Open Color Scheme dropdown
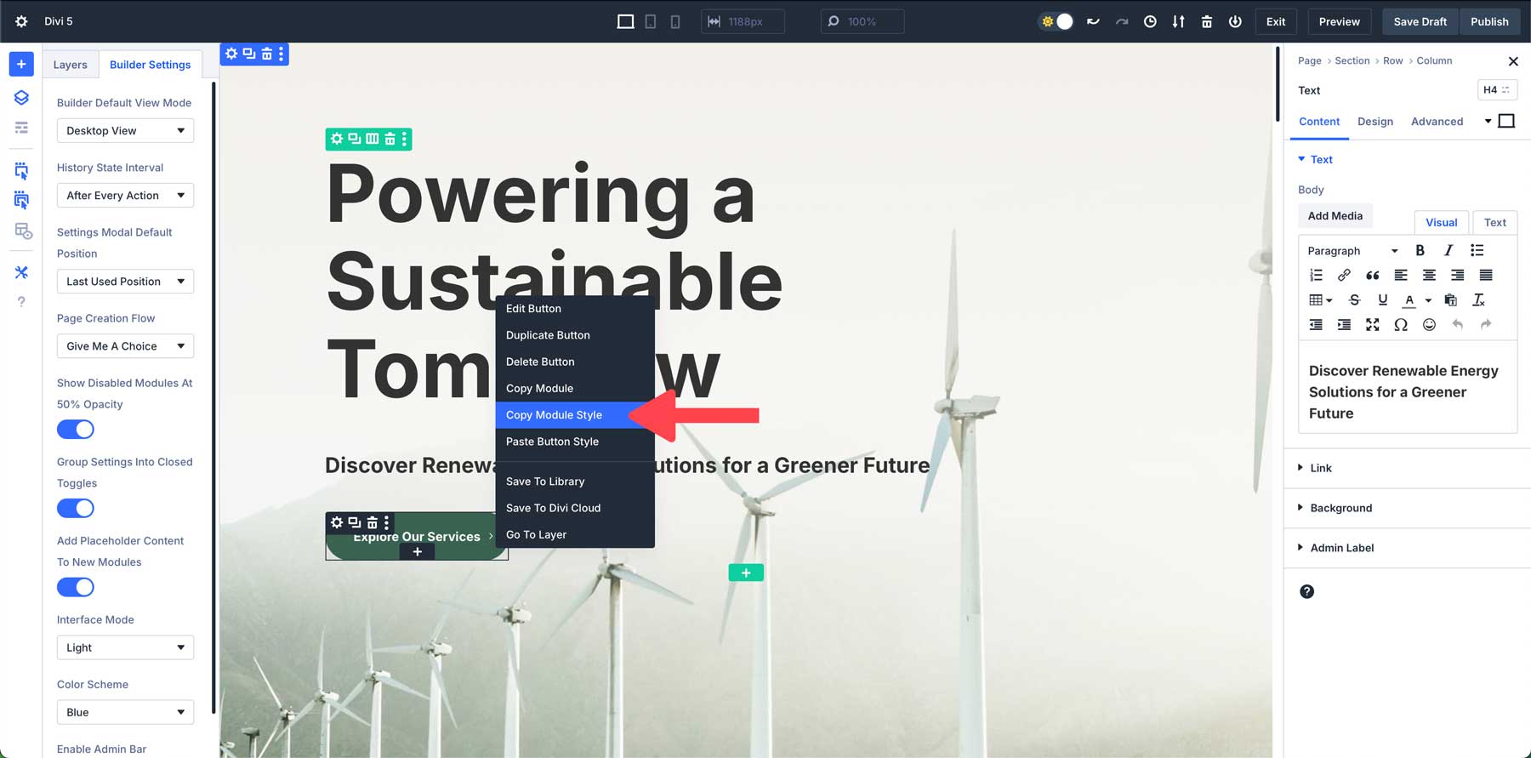 [125, 712]
